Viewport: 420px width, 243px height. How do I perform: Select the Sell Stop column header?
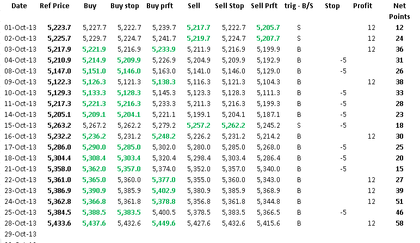230,6
